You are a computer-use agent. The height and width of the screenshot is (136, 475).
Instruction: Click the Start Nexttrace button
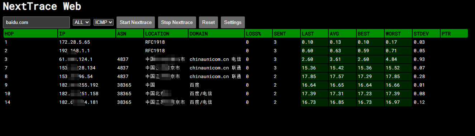point(136,22)
